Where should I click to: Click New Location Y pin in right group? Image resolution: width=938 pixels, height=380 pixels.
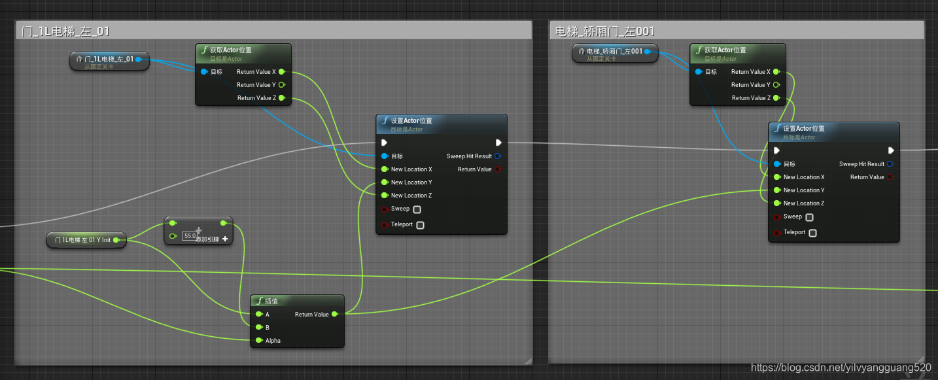(x=777, y=190)
